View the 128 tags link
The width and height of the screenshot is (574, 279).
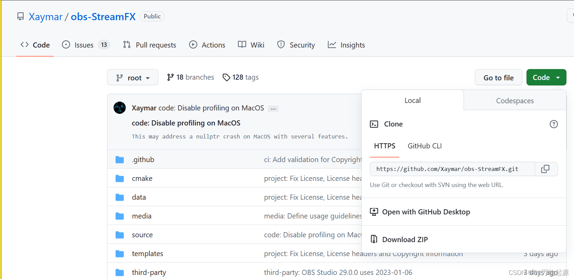click(241, 77)
